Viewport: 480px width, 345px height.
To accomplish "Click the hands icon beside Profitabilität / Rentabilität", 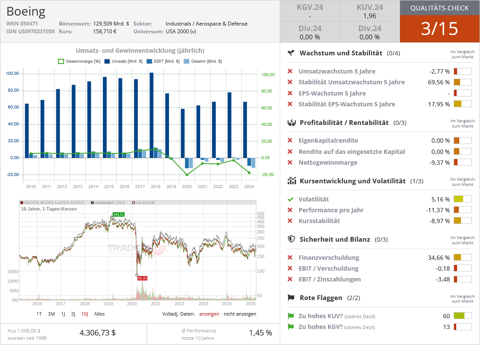I will [x=291, y=123].
